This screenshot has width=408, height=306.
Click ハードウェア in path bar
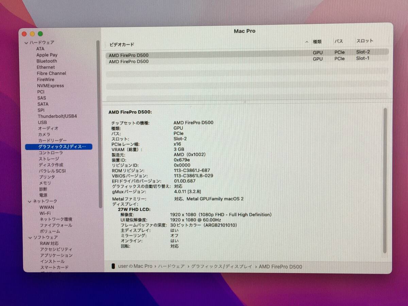pos(172,267)
